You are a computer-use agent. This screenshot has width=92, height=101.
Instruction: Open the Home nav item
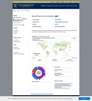(15, 11)
